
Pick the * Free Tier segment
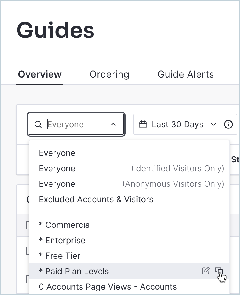click(x=60, y=256)
